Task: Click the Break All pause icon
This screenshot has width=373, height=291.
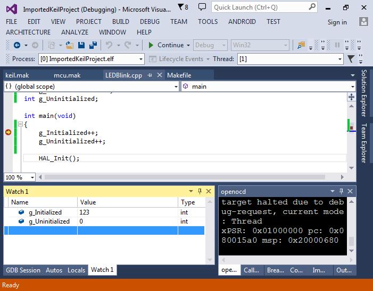Action: (x=337, y=45)
